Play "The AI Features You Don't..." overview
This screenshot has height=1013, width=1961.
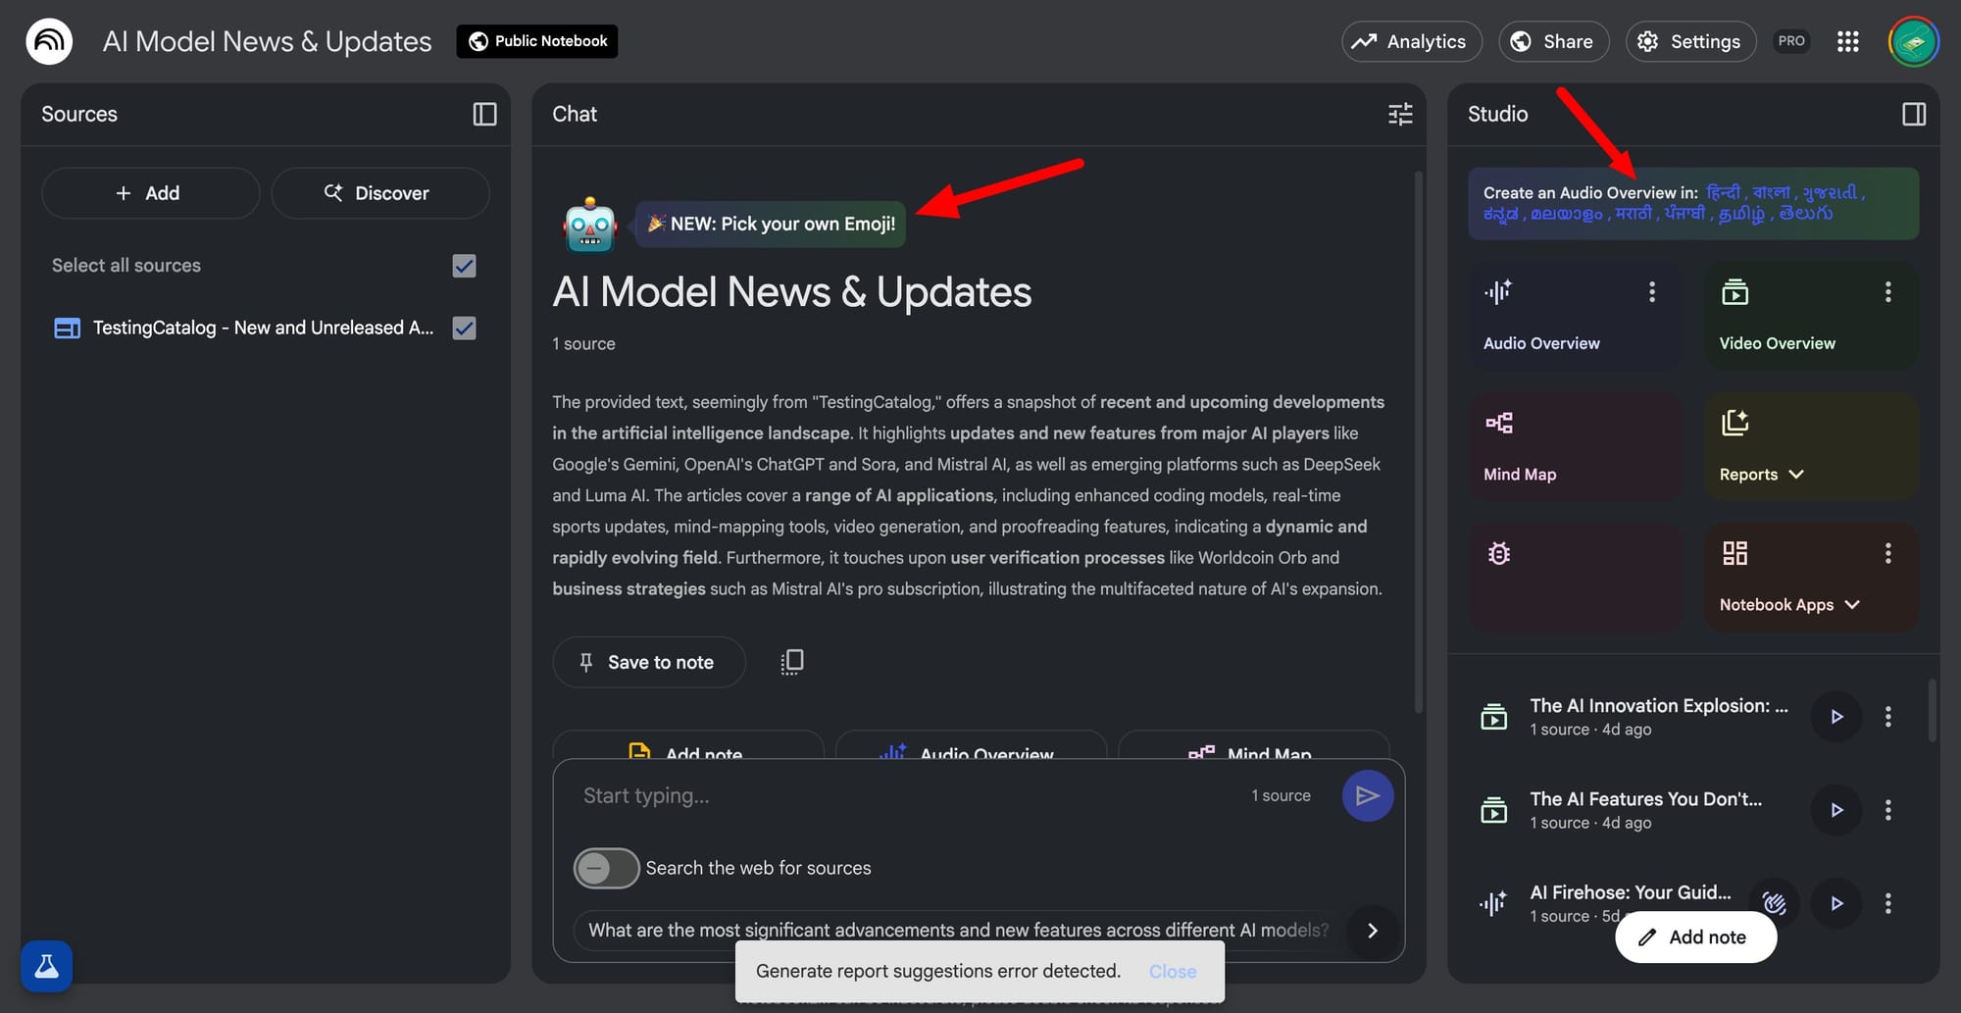click(1836, 810)
